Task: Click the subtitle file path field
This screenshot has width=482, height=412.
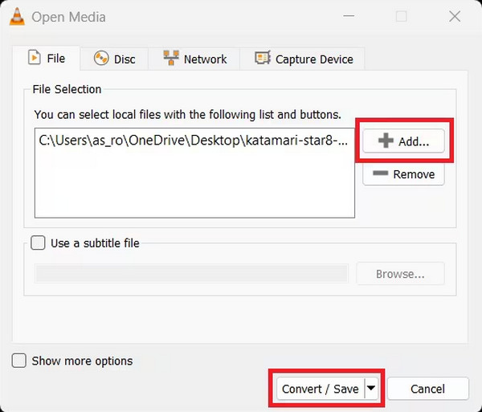Action: pyautogui.click(x=191, y=273)
